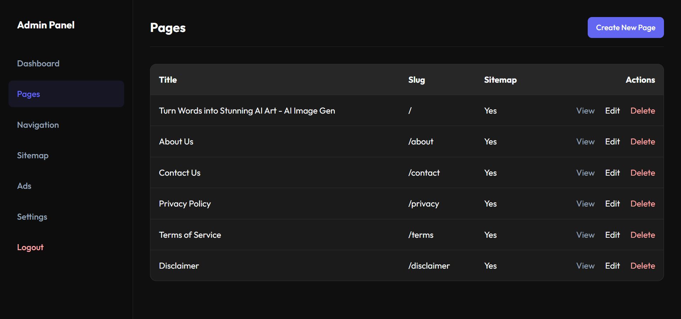Viewport: 681px width, 319px height.
Task: Delete the Contact Us page
Action: tap(642, 173)
